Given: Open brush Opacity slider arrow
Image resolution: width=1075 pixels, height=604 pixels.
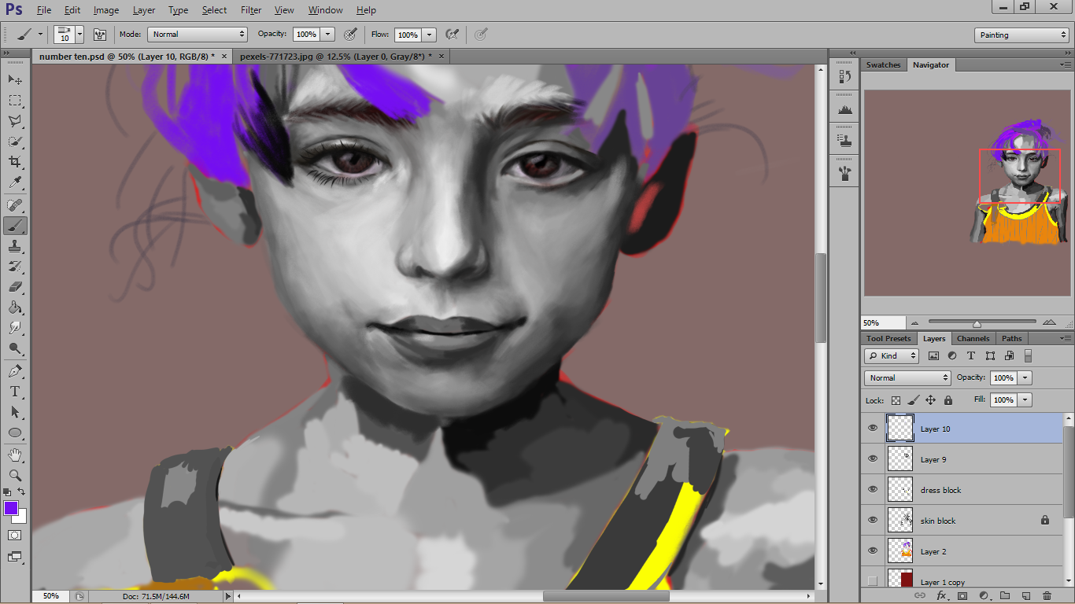Looking at the screenshot, I should pyautogui.click(x=328, y=35).
